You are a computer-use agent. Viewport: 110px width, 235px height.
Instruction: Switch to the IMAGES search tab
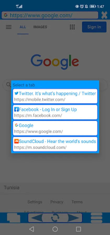[40, 27]
